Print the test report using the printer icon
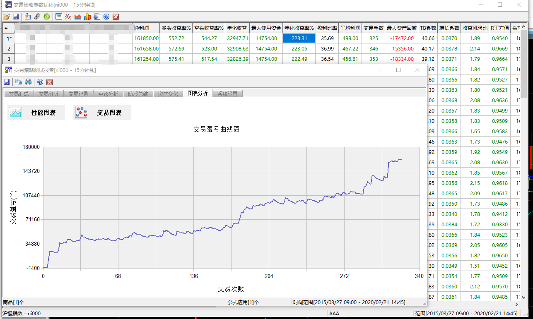This screenshot has height=319, width=533. click(28, 82)
